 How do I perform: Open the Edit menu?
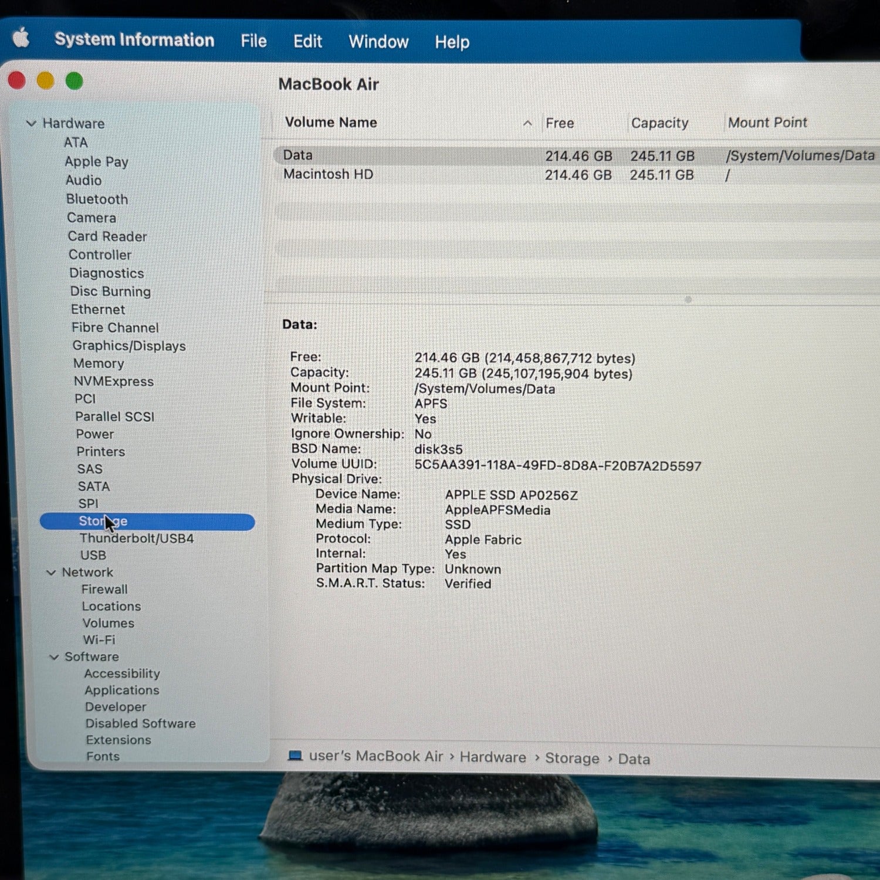pyautogui.click(x=307, y=41)
